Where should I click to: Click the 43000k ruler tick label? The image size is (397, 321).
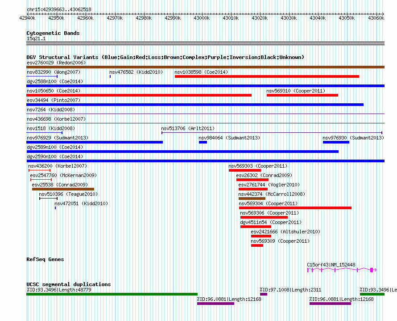click(x=202, y=18)
